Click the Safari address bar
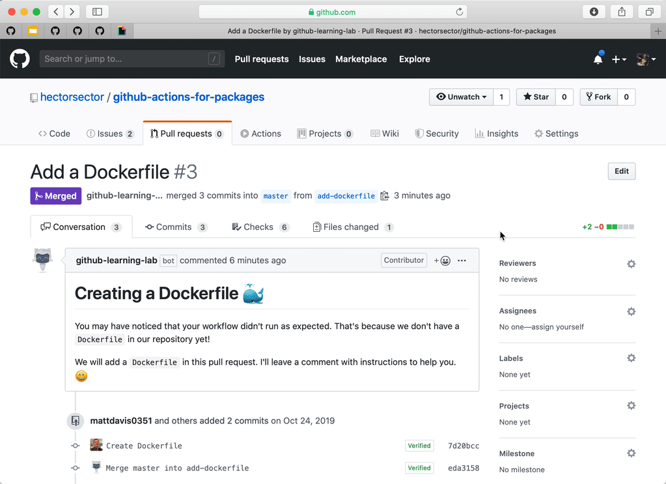The height and width of the screenshot is (484, 666). tap(333, 12)
